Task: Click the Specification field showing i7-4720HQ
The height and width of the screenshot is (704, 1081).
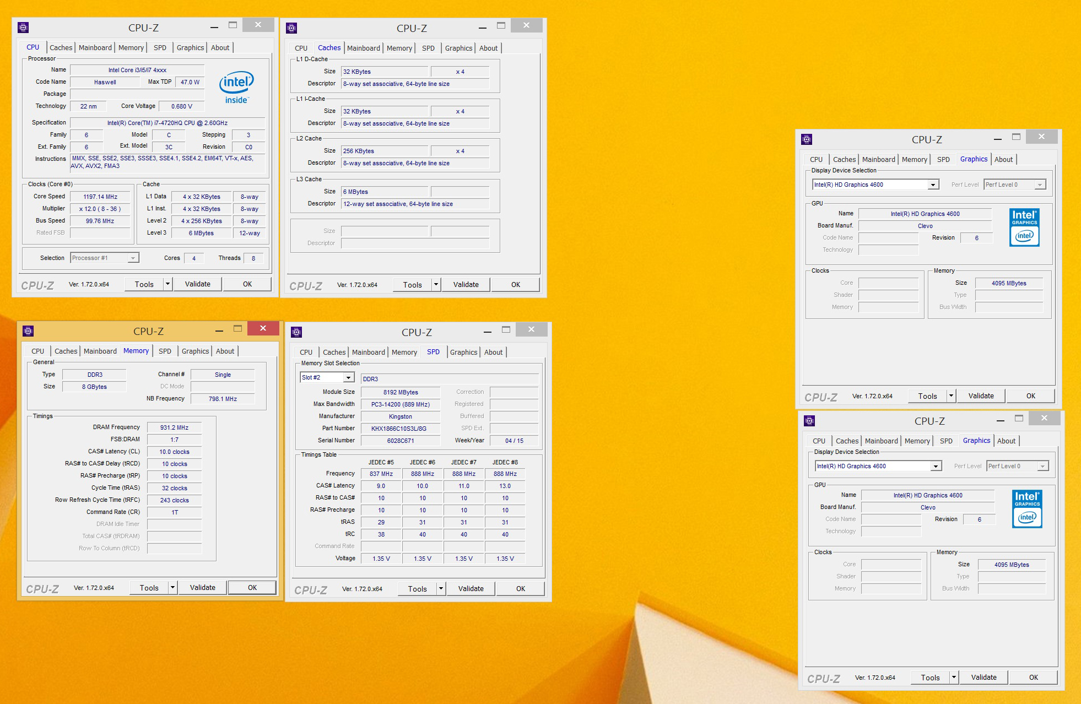Action: click(x=167, y=123)
